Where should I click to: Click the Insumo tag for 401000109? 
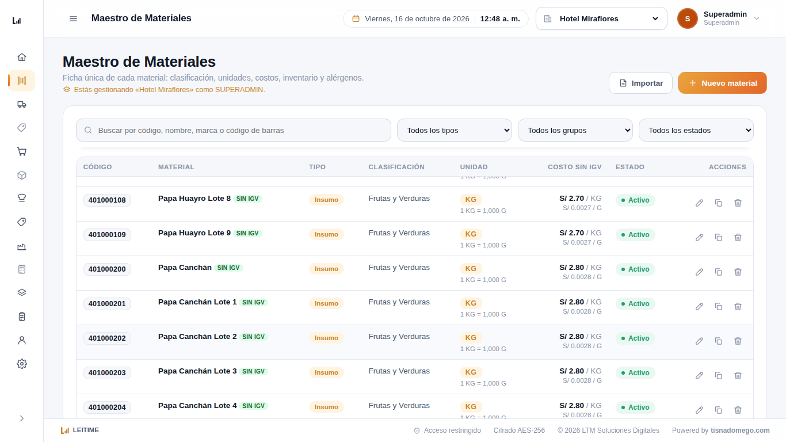[x=326, y=234]
